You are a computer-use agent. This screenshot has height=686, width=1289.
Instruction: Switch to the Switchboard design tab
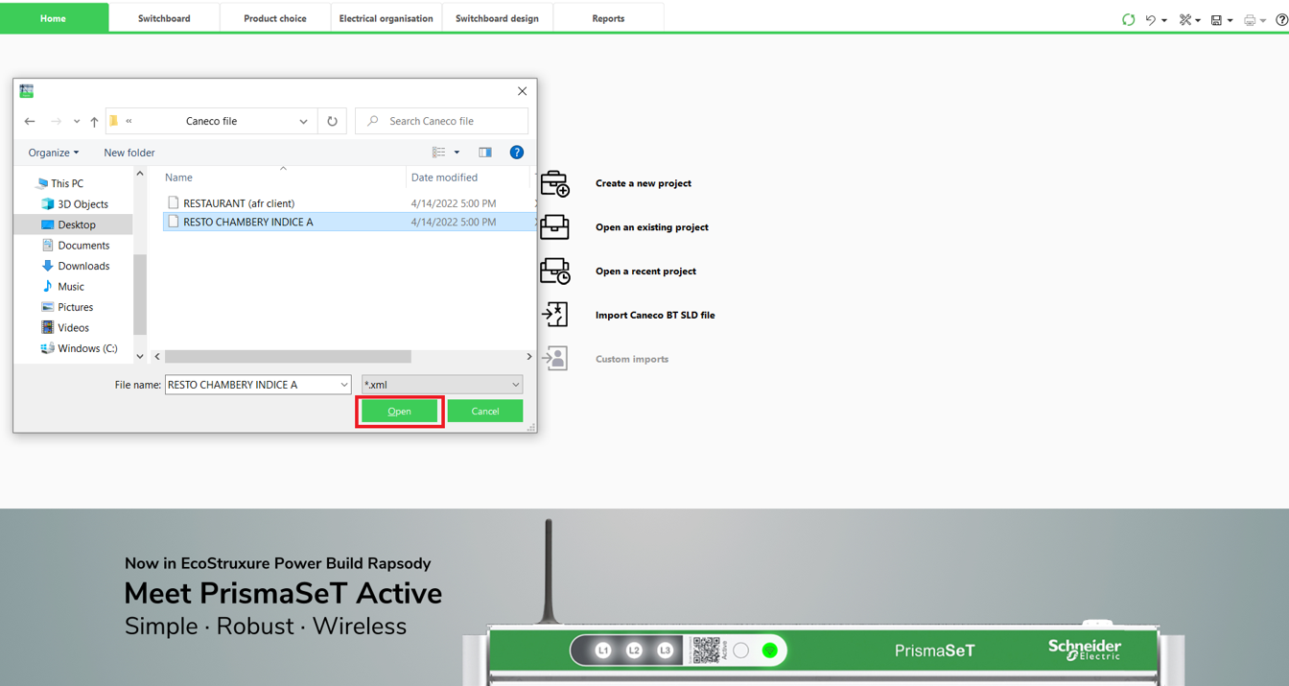(497, 18)
